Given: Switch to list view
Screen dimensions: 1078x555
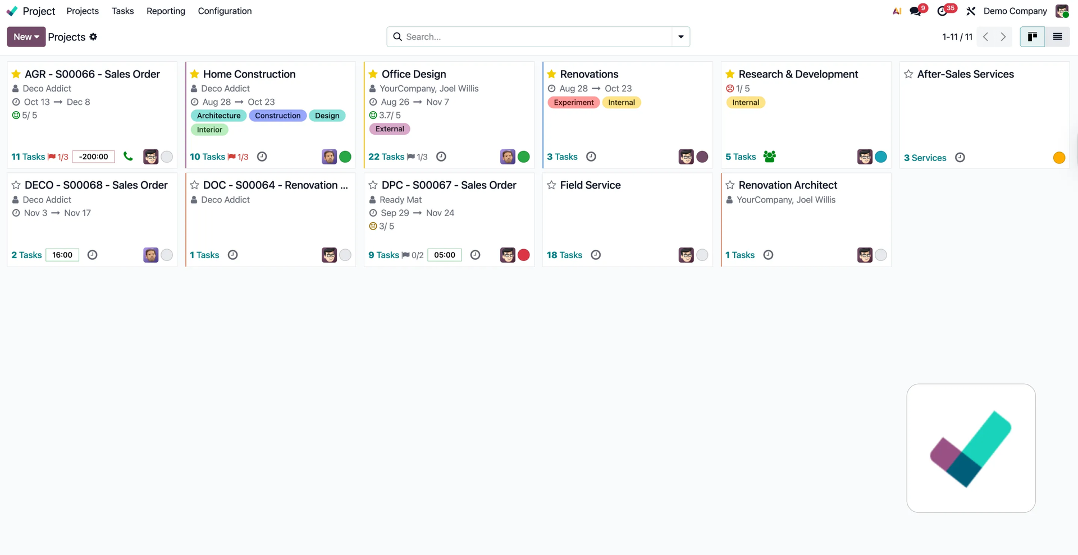Looking at the screenshot, I should 1057,37.
